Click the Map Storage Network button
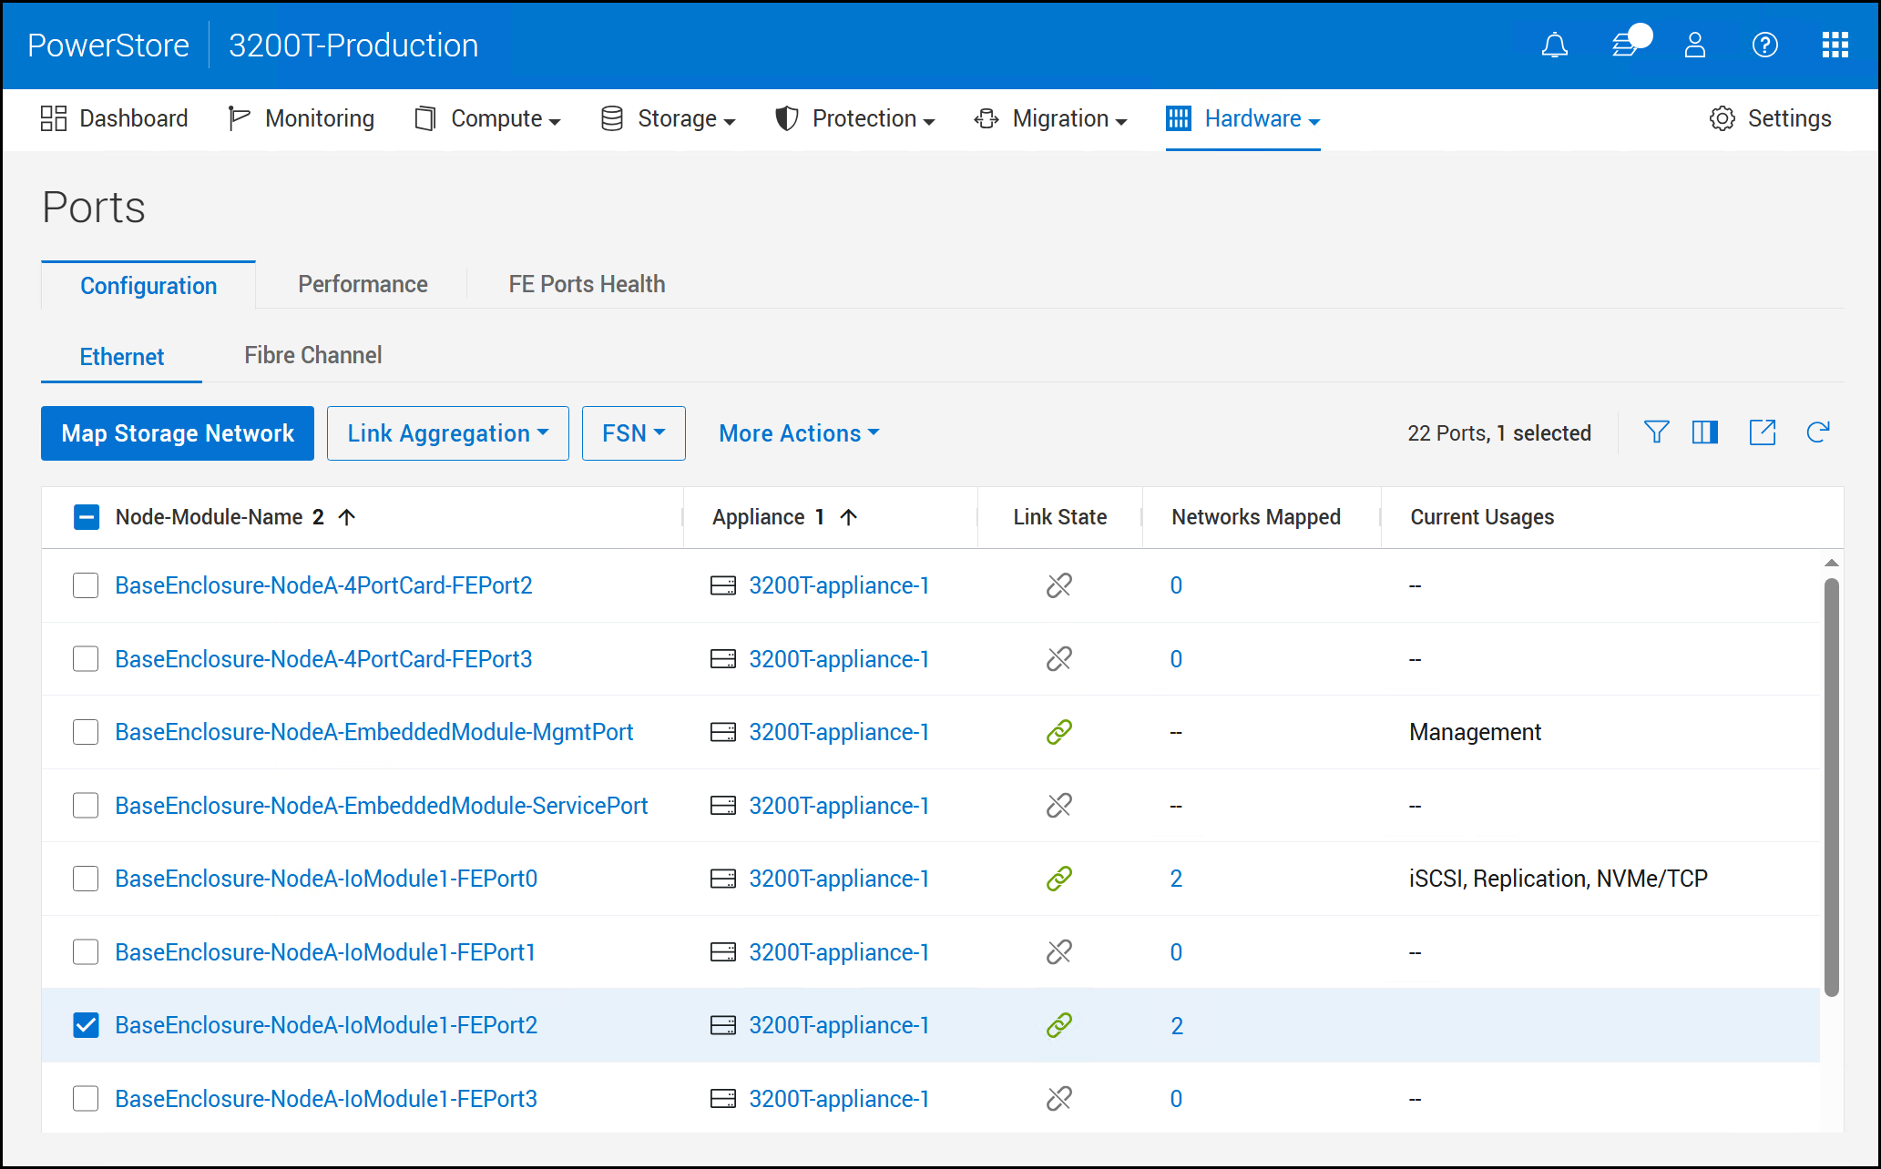The height and width of the screenshot is (1169, 1881). [178, 433]
